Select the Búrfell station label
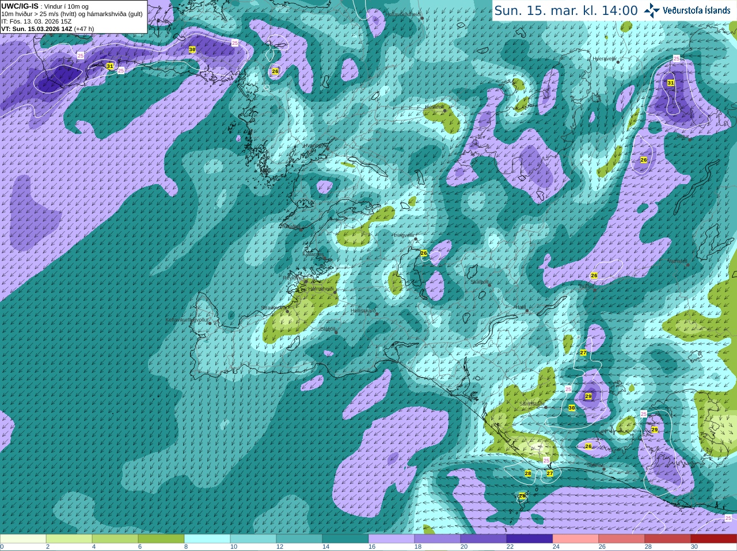The width and height of the screenshot is (737, 551). [x=586, y=286]
